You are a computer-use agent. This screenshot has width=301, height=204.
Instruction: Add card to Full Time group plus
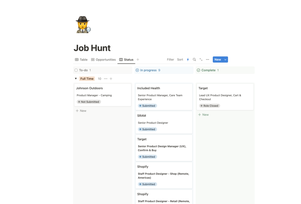pos(111,79)
